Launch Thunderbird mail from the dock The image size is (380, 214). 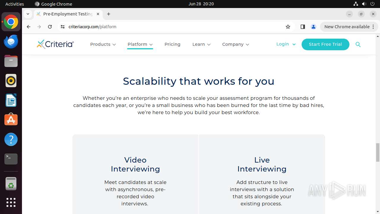click(11, 42)
